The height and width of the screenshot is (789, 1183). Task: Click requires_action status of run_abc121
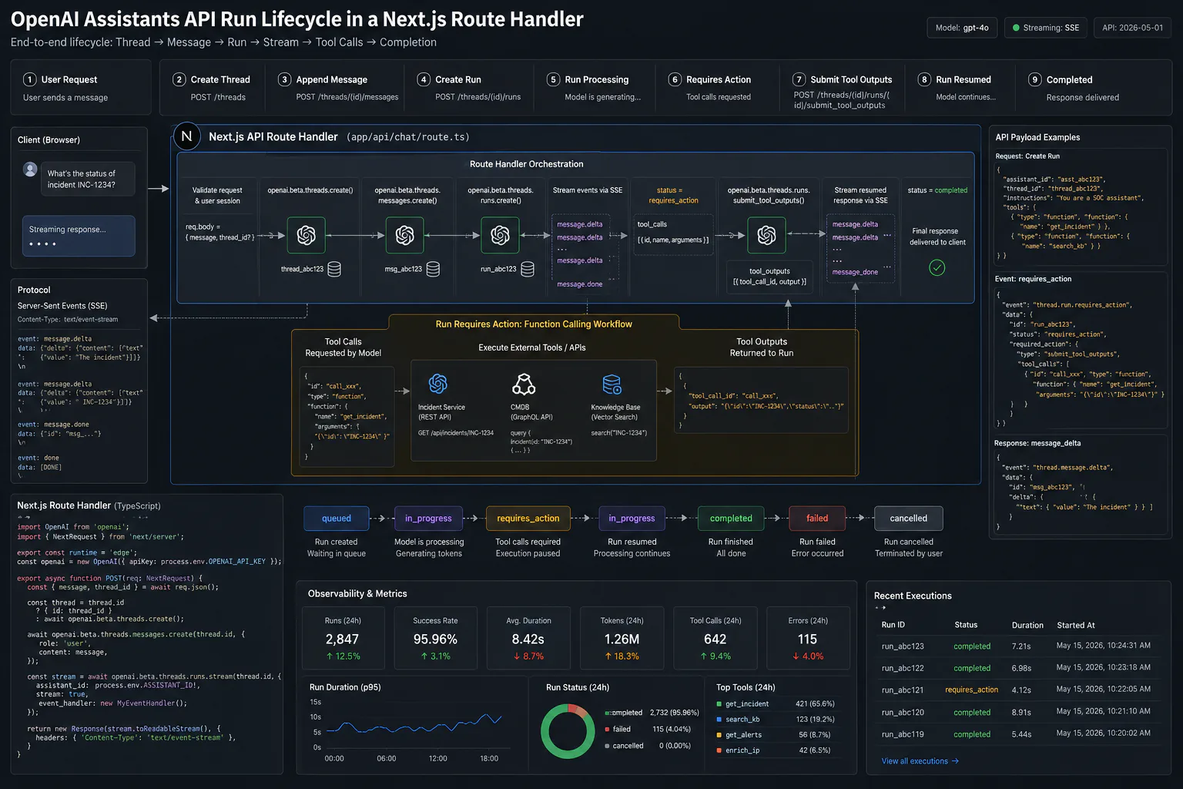[971, 690]
